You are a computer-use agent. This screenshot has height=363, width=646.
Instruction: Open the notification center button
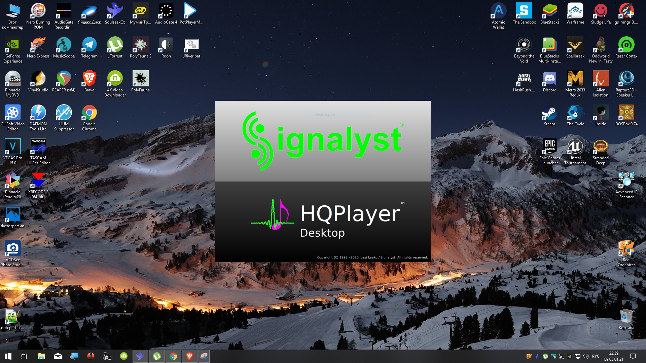(633, 356)
